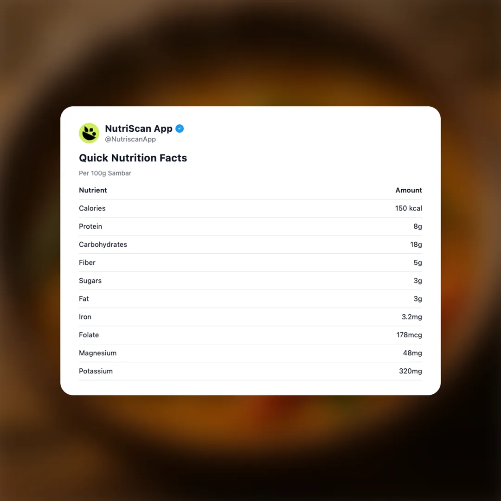Click the Amount column header
Screen dimensions: 501x501
(x=408, y=190)
